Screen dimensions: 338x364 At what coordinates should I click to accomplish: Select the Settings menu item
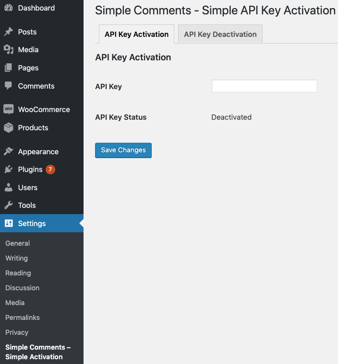coord(42,223)
